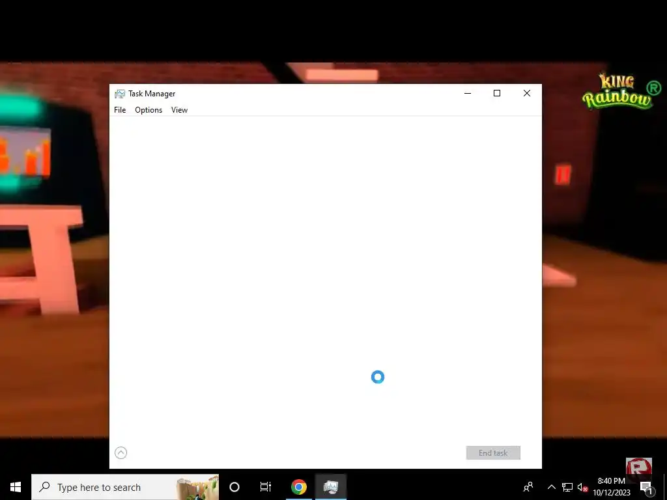Click the Type here to search box
The image size is (667, 500).
(x=125, y=487)
